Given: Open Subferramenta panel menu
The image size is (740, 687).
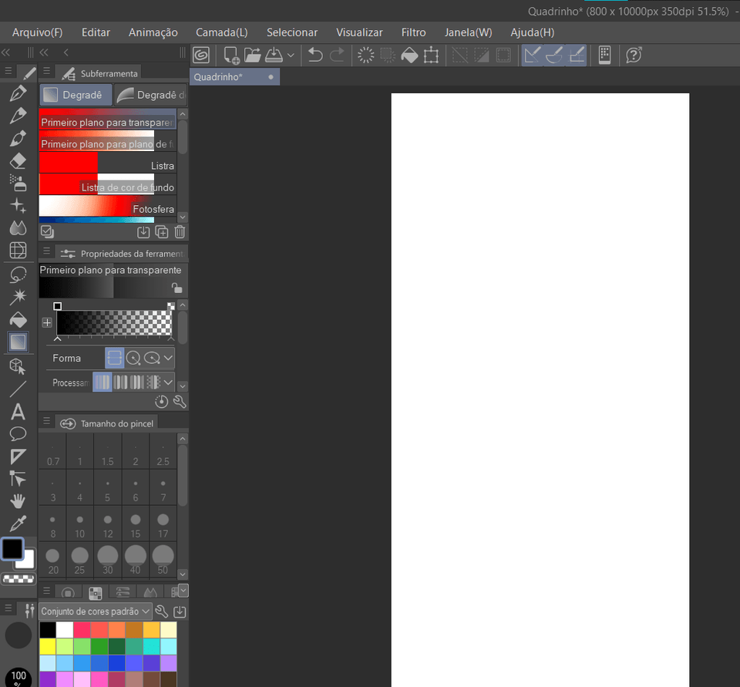Looking at the screenshot, I should pos(47,71).
